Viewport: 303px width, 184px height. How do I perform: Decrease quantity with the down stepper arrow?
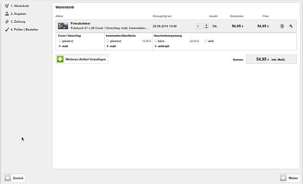coord(206,27)
